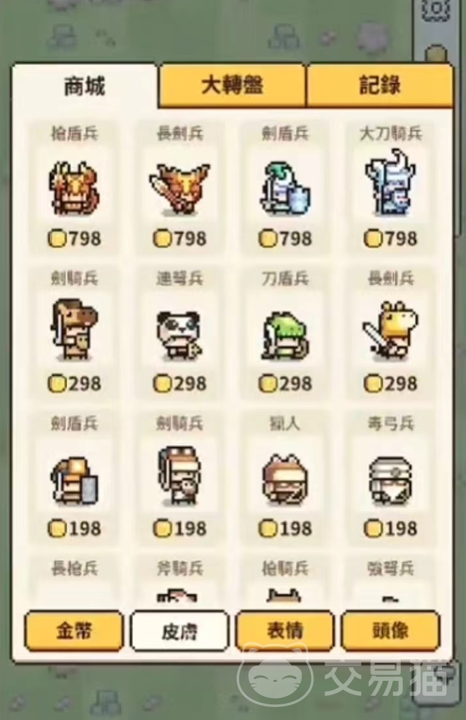Open the 金幣 shop category
Screen dimensions: 466x720
click(74, 631)
